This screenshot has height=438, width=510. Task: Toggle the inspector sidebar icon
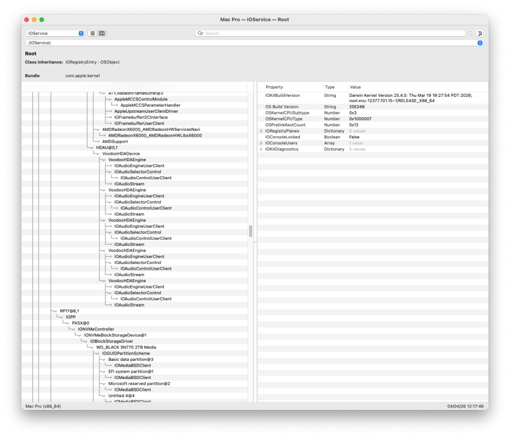point(480,33)
